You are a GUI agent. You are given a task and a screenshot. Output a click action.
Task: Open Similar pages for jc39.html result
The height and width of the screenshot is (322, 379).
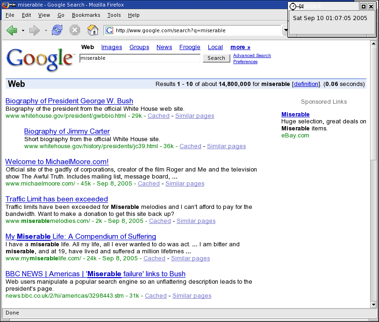226,146
